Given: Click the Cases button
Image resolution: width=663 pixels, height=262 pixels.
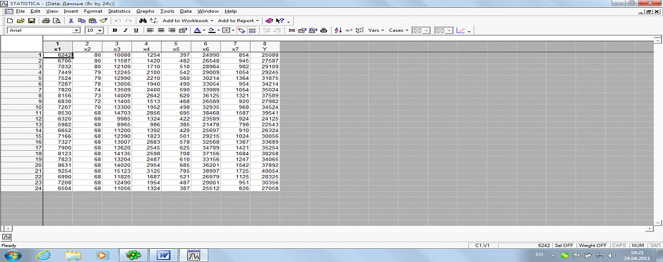Looking at the screenshot, I should coord(398,30).
